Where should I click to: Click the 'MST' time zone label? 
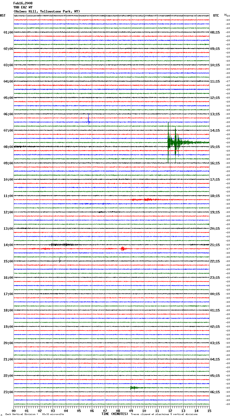coord(3,16)
